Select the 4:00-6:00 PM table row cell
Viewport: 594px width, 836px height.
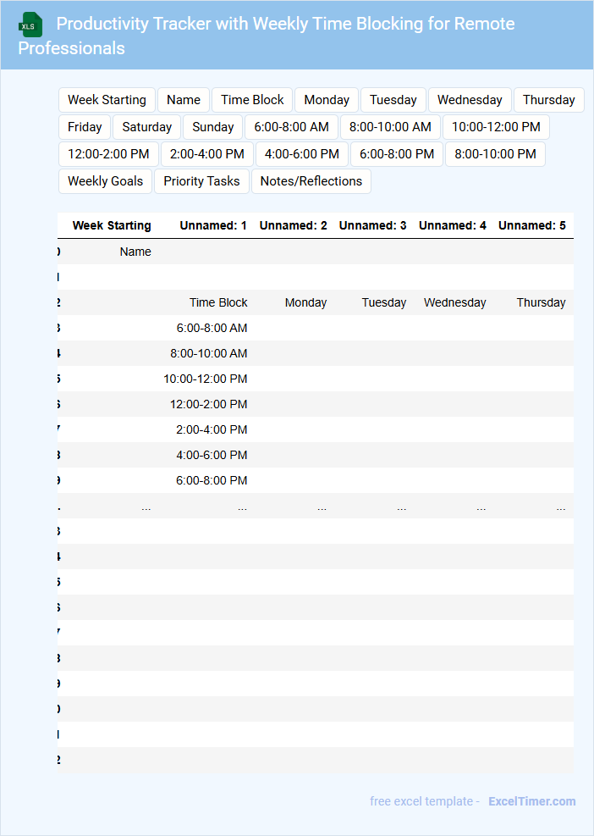[x=212, y=456]
